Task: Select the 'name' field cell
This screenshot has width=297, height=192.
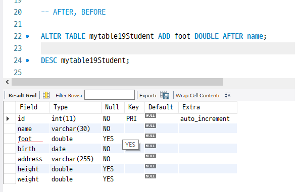Action: [x=33, y=129]
